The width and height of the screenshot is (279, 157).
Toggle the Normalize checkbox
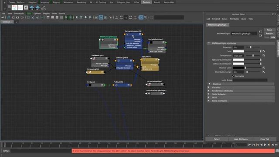tap(233, 76)
